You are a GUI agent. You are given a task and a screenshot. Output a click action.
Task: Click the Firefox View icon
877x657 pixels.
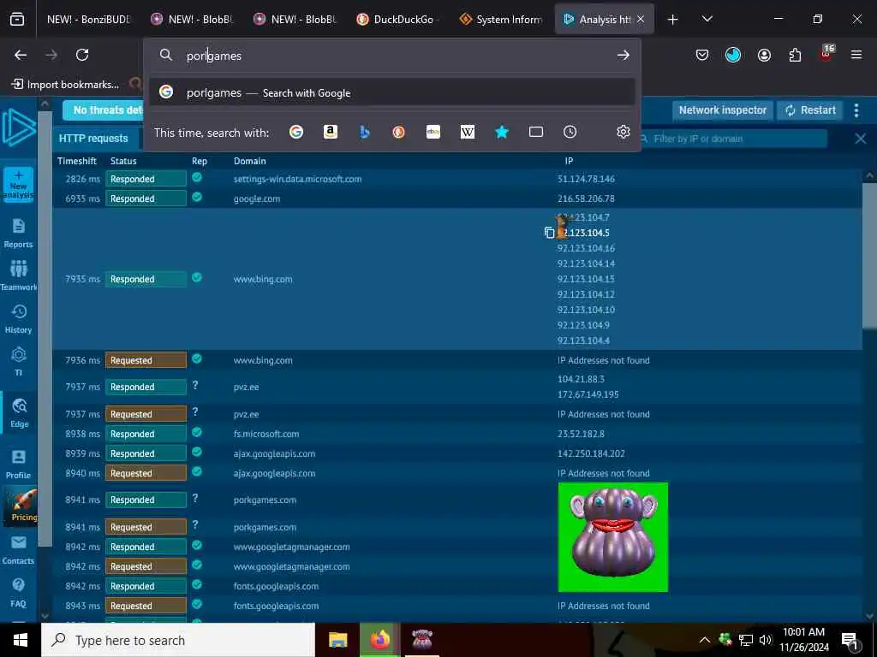(17, 19)
